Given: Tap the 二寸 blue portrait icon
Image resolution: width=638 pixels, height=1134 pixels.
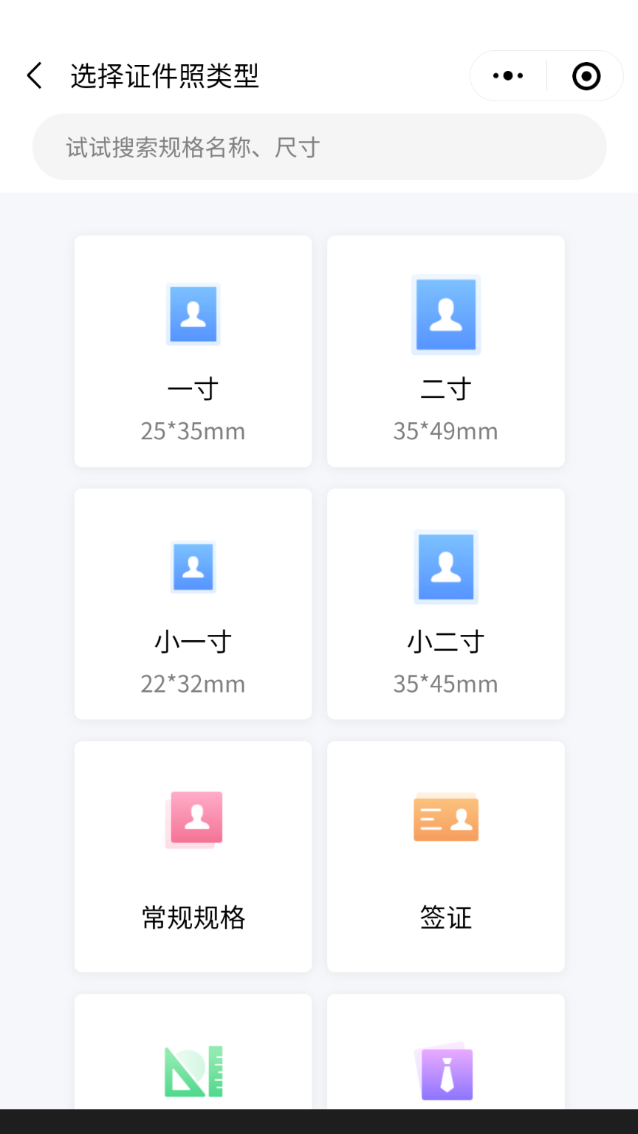Looking at the screenshot, I should (x=446, y=315).
